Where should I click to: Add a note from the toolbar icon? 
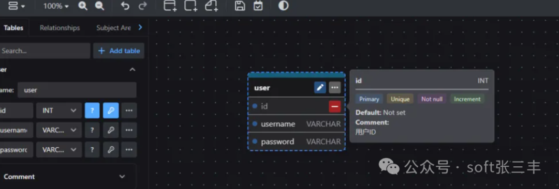click(x=211, y=6)
